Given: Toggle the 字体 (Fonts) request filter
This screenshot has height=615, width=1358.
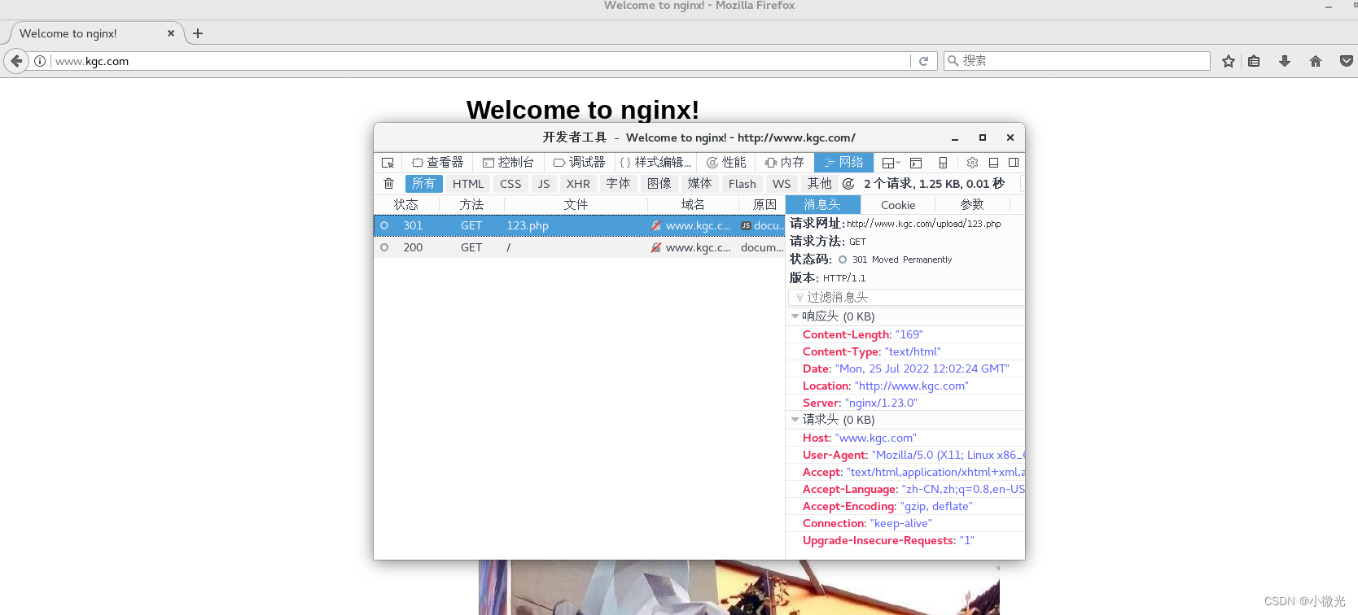Looking at the screenshot, I should point(619,184).
